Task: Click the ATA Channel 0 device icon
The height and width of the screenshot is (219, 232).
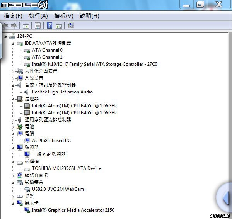Action: click(x=27, y=51)
